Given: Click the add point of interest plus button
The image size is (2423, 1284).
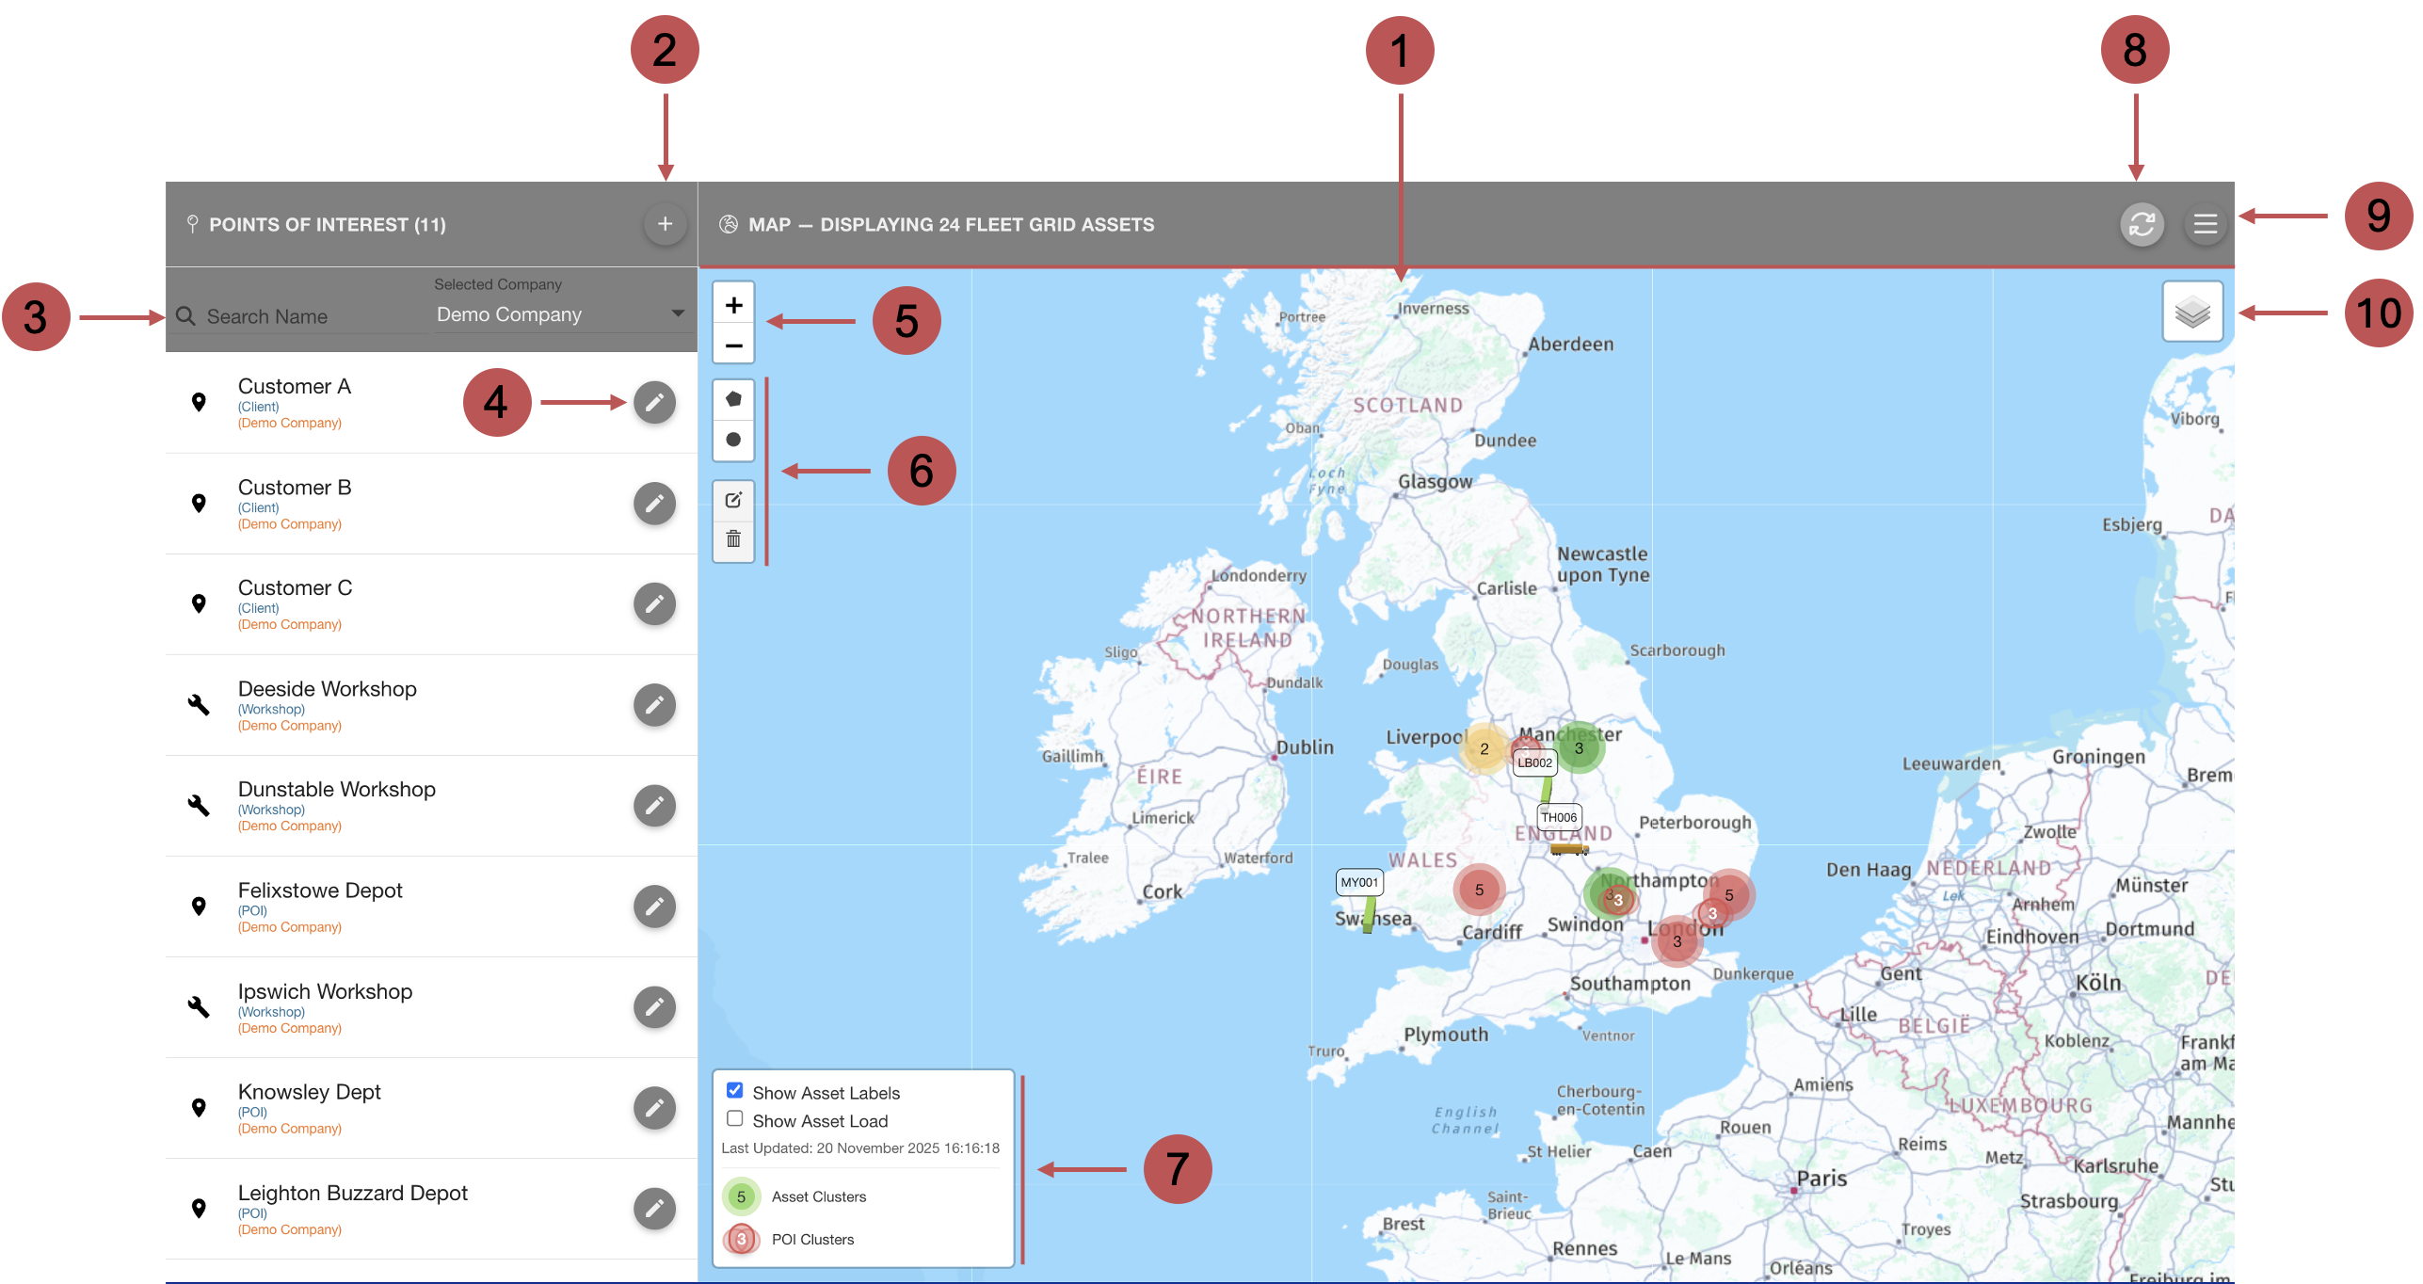Looking at the screenshot, I should [665, 224].
